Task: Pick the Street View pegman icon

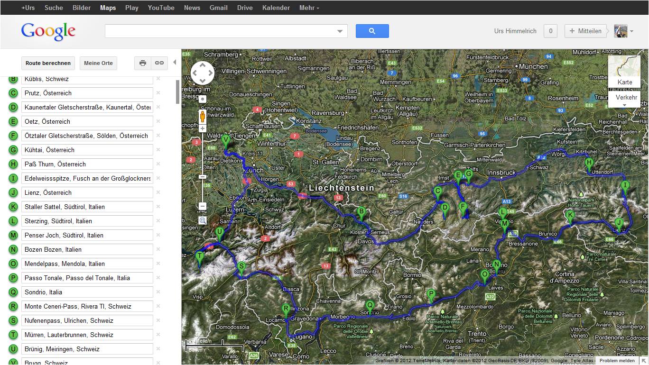Action: click(203, 117)
